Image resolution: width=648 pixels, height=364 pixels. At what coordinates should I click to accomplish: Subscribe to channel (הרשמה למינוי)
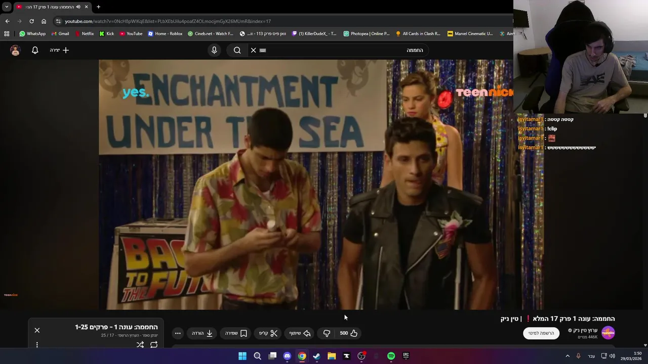pyautogui.click(x=541, y=333)
